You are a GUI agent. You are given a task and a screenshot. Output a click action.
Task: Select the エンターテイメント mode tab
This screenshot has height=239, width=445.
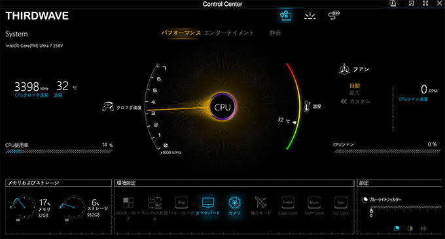229,33
